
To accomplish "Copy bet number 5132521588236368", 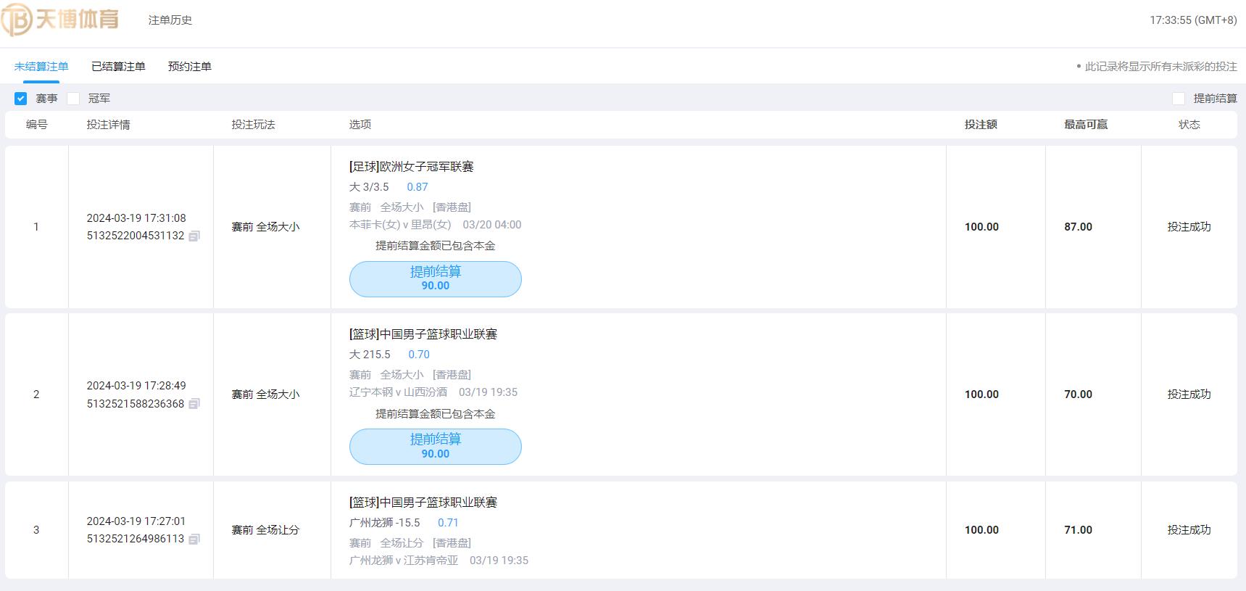I will (194, 404).
